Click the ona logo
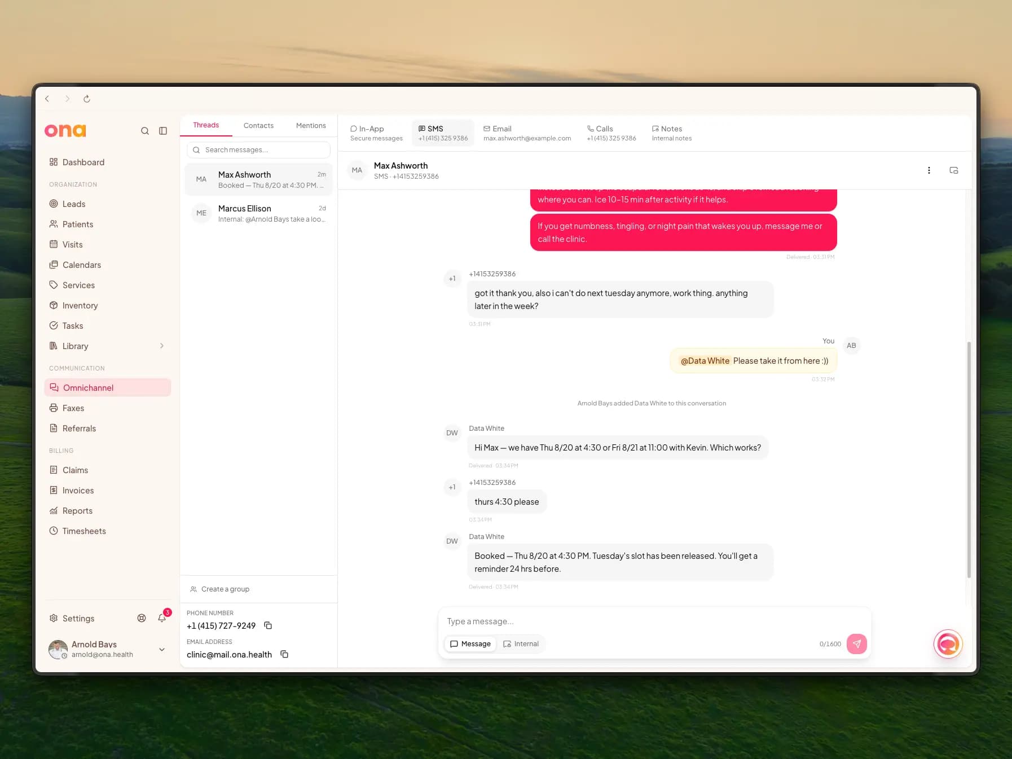 click(65, 131)
